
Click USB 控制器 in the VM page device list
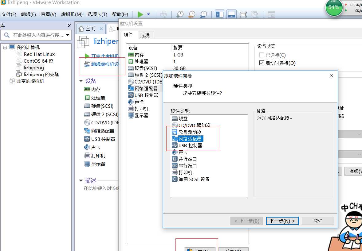pyautogui.click(x=100, y=139)
